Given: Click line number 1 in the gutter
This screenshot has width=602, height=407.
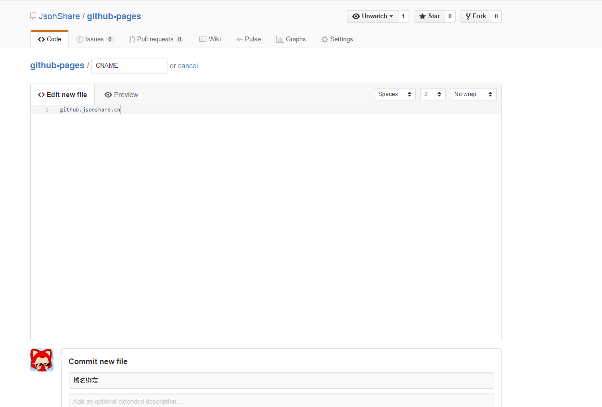Looking at the screenshot, I should (47, 110).
